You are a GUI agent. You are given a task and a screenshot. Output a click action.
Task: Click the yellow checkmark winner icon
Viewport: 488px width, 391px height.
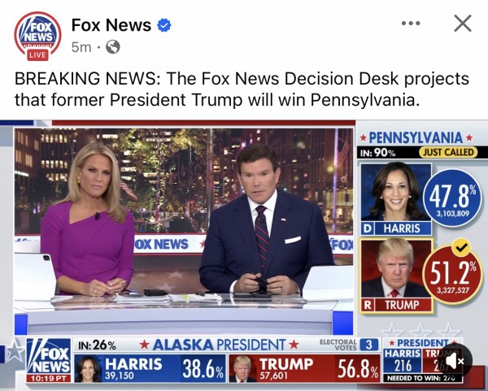pos(462,247)
